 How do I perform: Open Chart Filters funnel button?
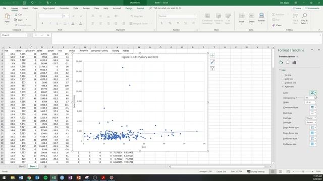tap(212, 68)
